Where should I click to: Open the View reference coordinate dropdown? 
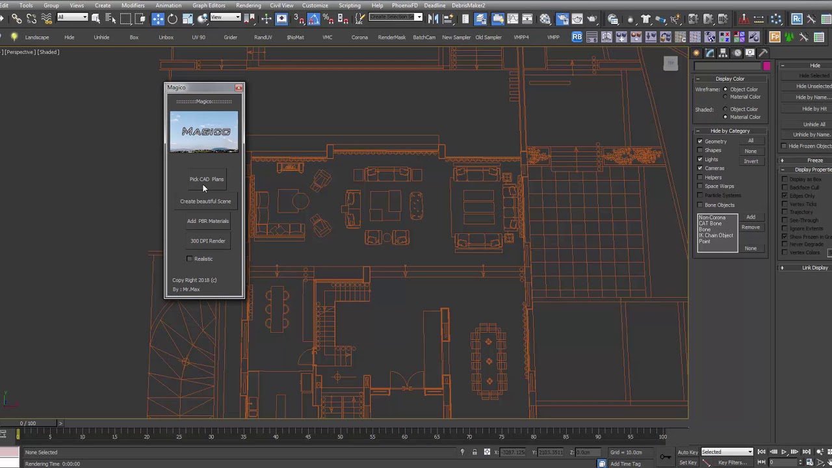click(x=226, y=17)
